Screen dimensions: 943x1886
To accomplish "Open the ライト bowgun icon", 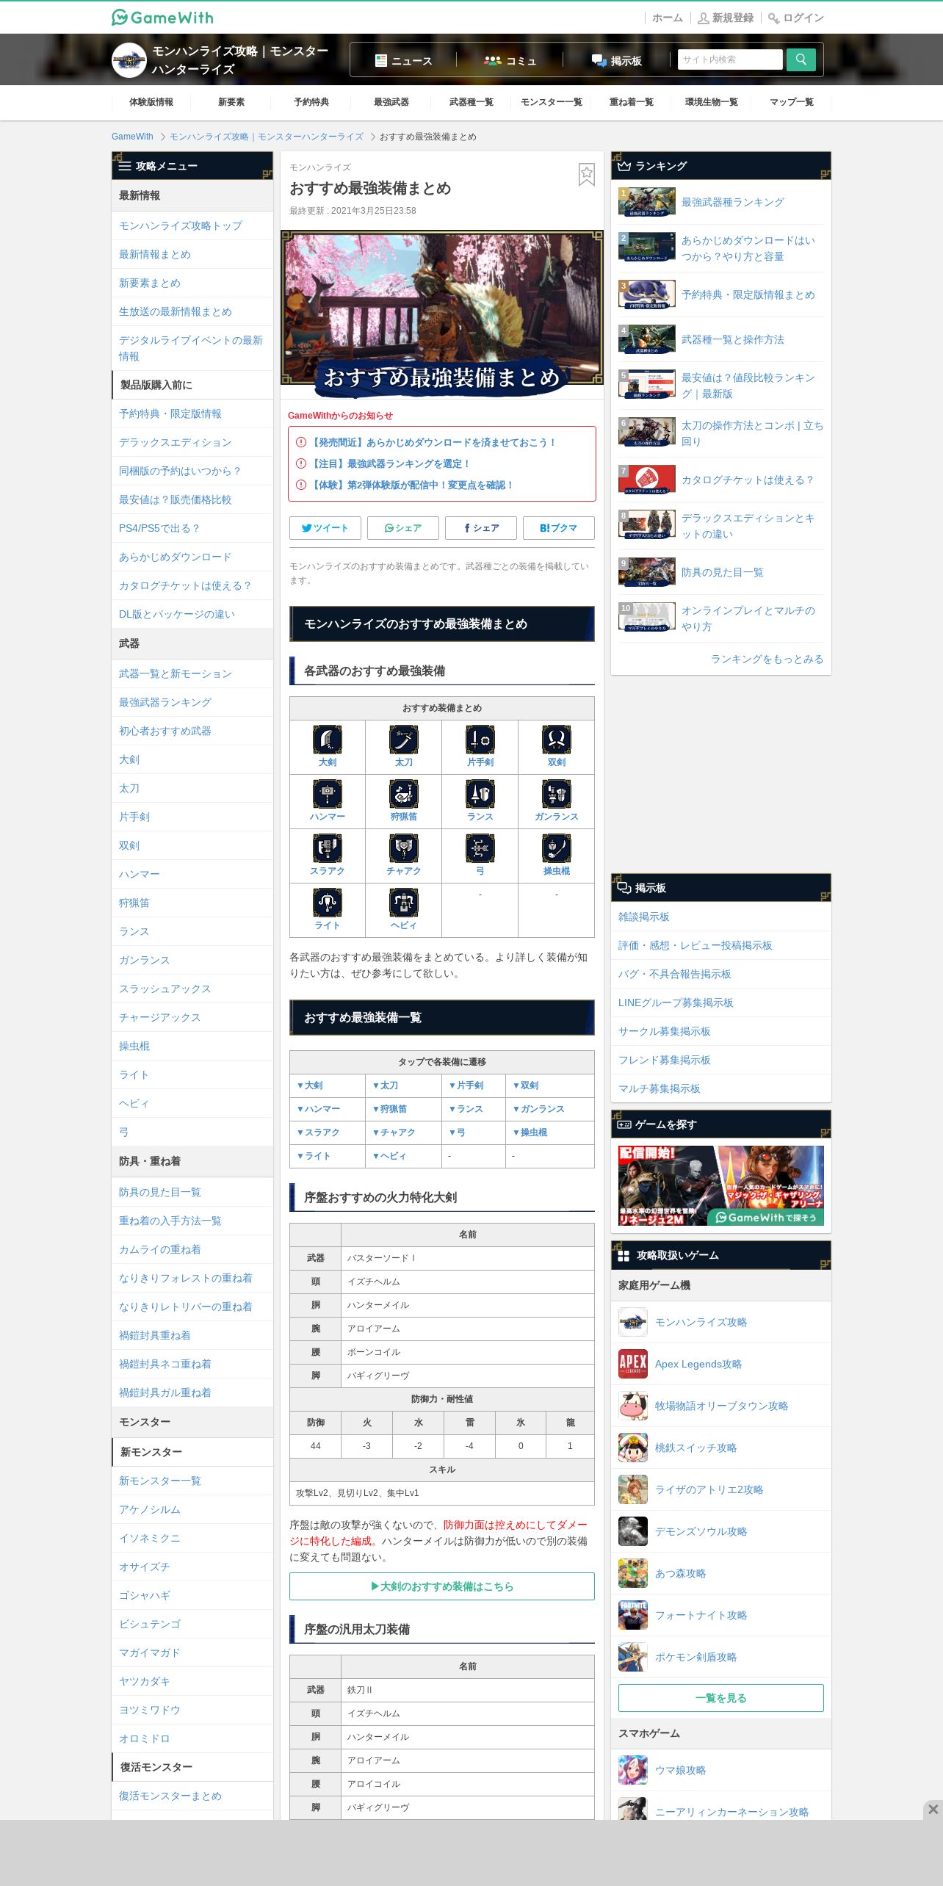I will 328,902.
